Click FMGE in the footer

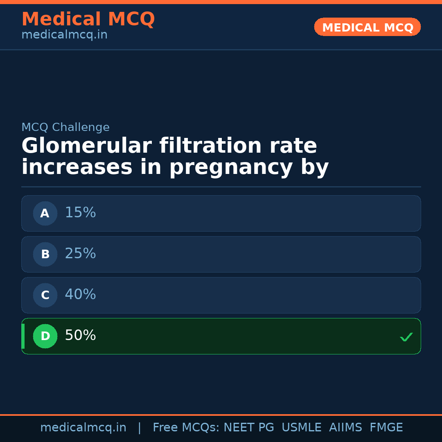pos(386,428)
